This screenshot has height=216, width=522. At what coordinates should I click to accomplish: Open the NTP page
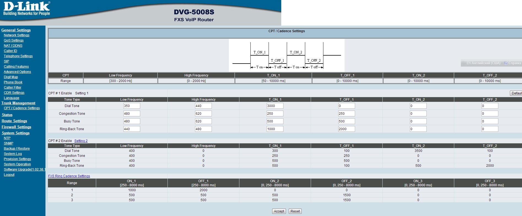point(7,138)
